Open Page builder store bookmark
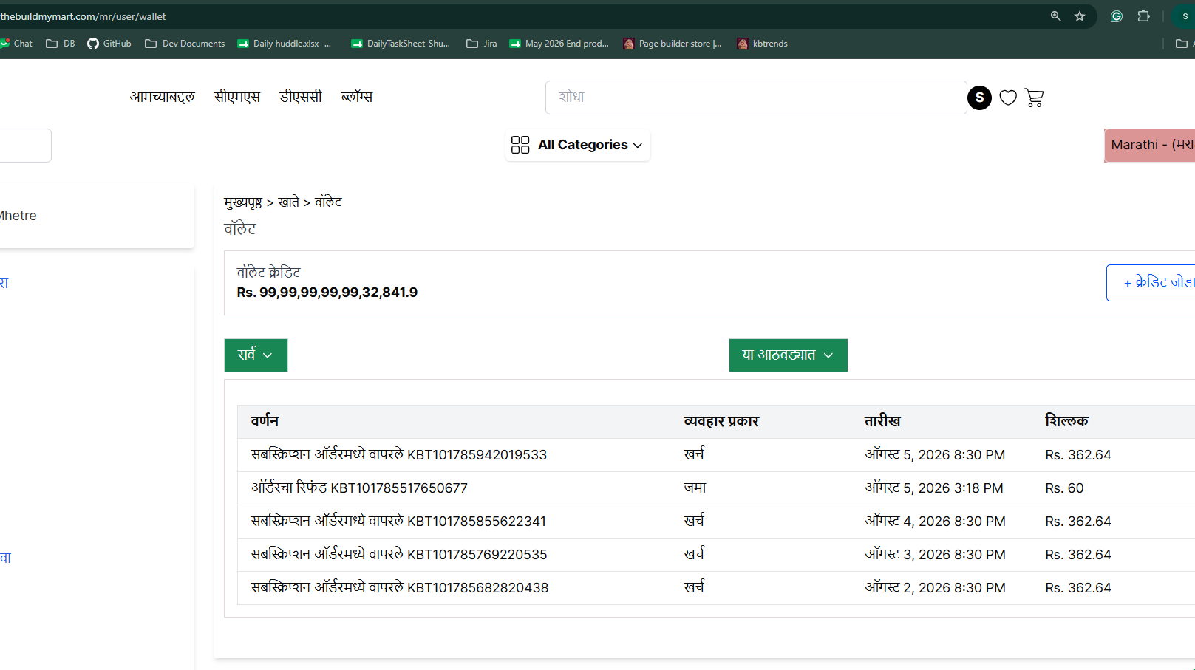The image size is (1195, 670). [x=673, y=44]
